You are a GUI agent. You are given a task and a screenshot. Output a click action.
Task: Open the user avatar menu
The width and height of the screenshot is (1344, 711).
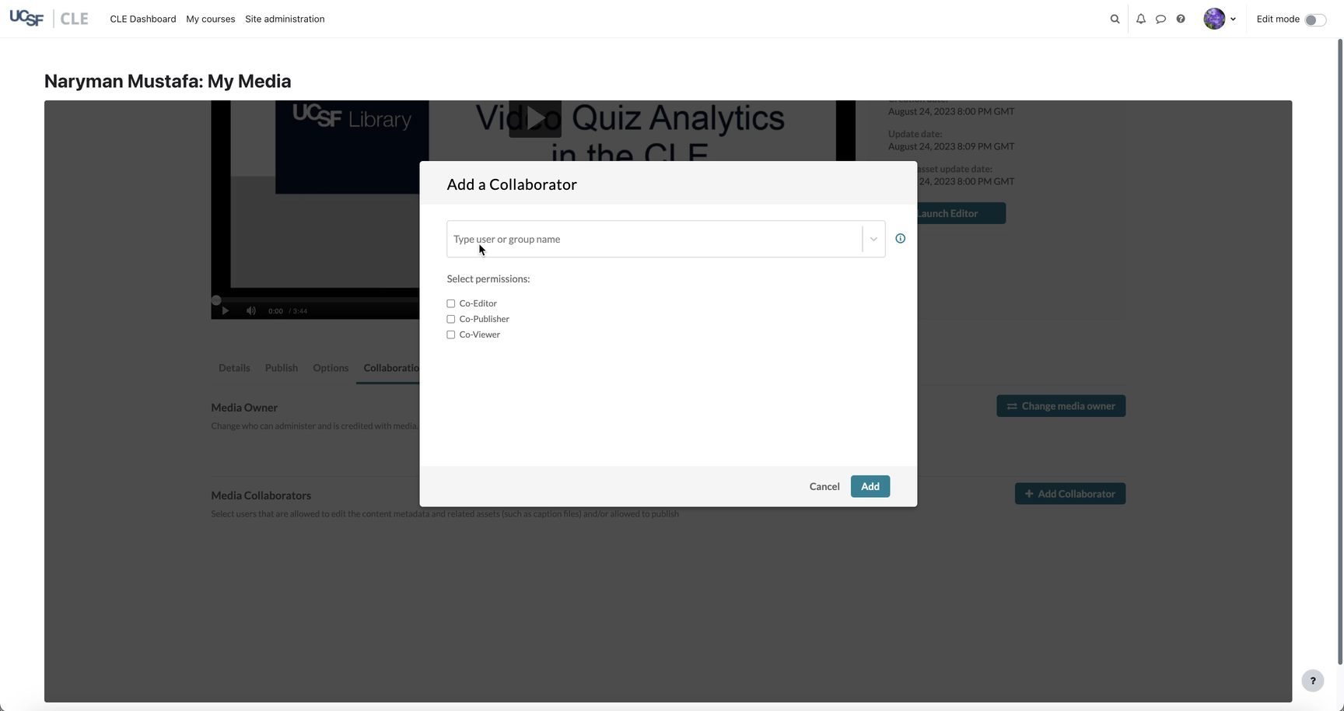pos(1219,19)
